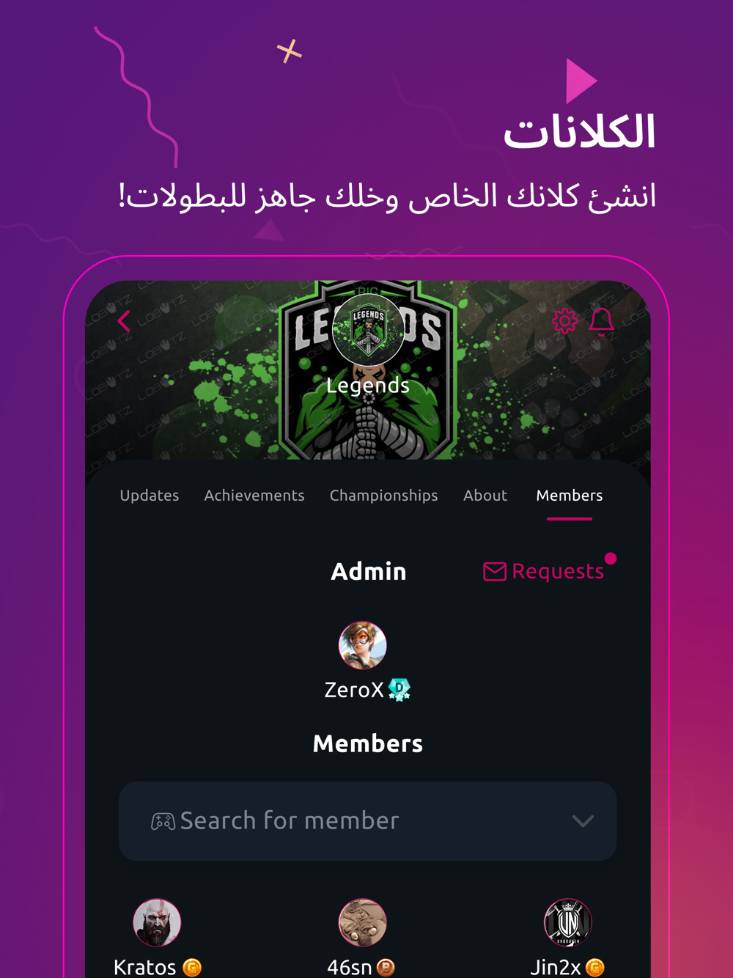Tap the gamepad icon in search field

(163, 821)
